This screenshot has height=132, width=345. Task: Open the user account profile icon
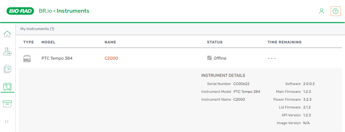[x=322, y=11]
